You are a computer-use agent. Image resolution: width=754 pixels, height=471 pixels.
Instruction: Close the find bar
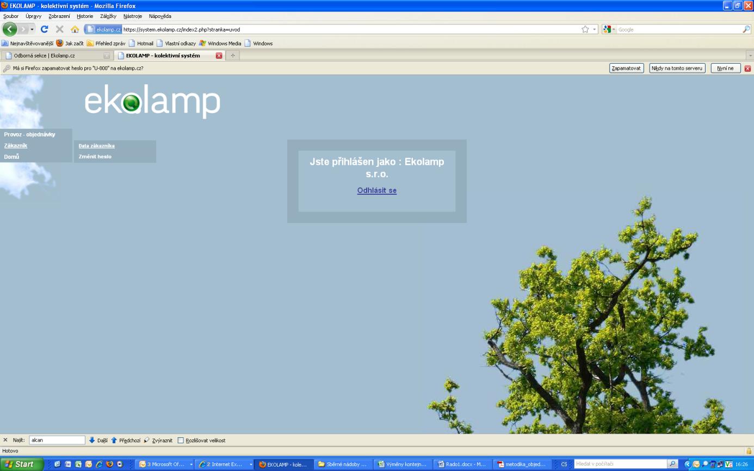5,440
